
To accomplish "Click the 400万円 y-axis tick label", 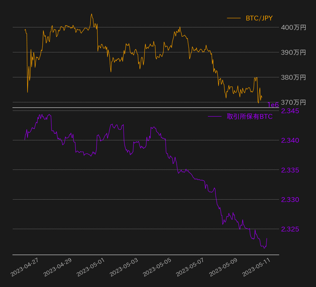I will (x=293, y=27).
